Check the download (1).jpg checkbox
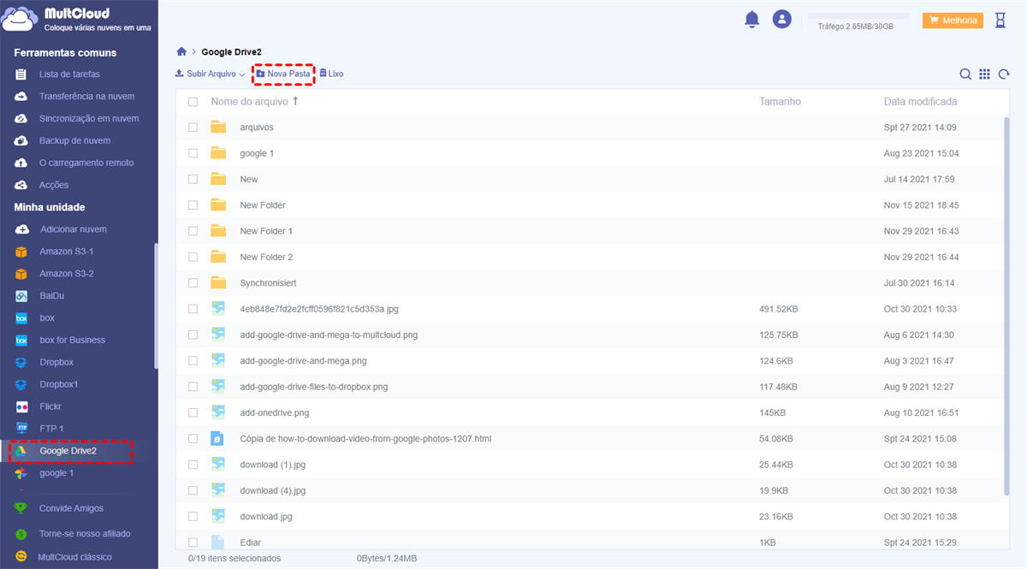 click(x=193, y=465)
